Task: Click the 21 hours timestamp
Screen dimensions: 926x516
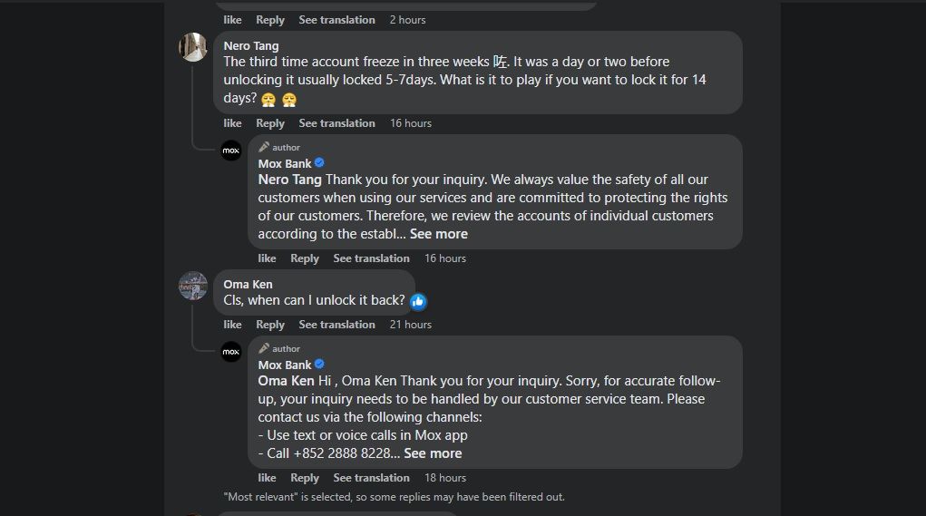Action: click(411, 325)
